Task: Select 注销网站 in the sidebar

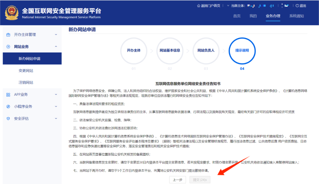Action: pos(26,83)
